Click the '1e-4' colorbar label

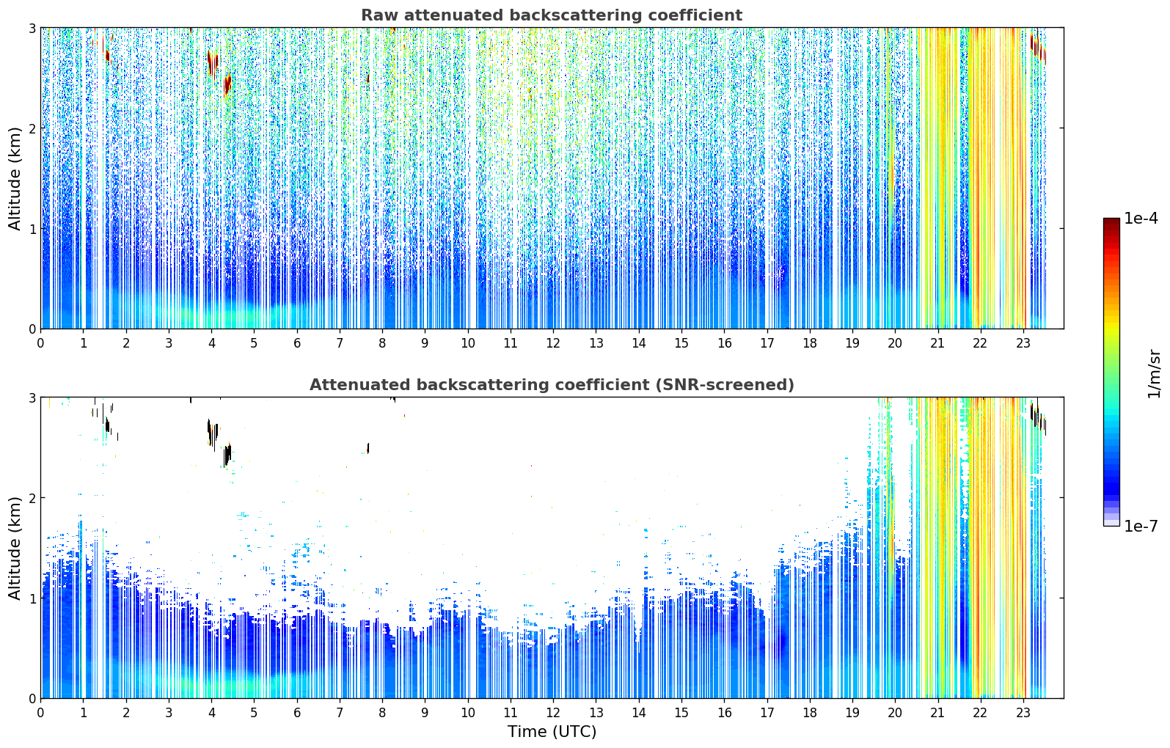1141,219
